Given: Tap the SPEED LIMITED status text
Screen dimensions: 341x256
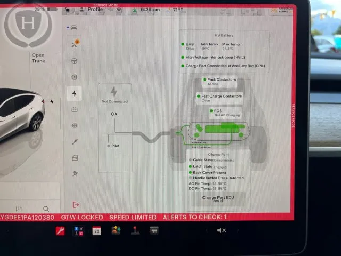Looking at the screenshot, I should coord(133,217).
